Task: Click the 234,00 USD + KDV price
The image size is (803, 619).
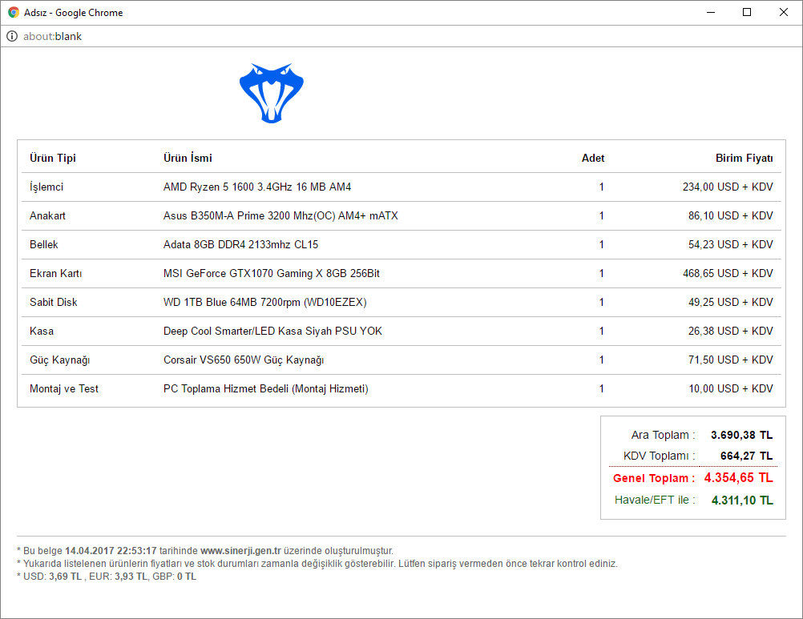Action: click(x=728, y=187)
